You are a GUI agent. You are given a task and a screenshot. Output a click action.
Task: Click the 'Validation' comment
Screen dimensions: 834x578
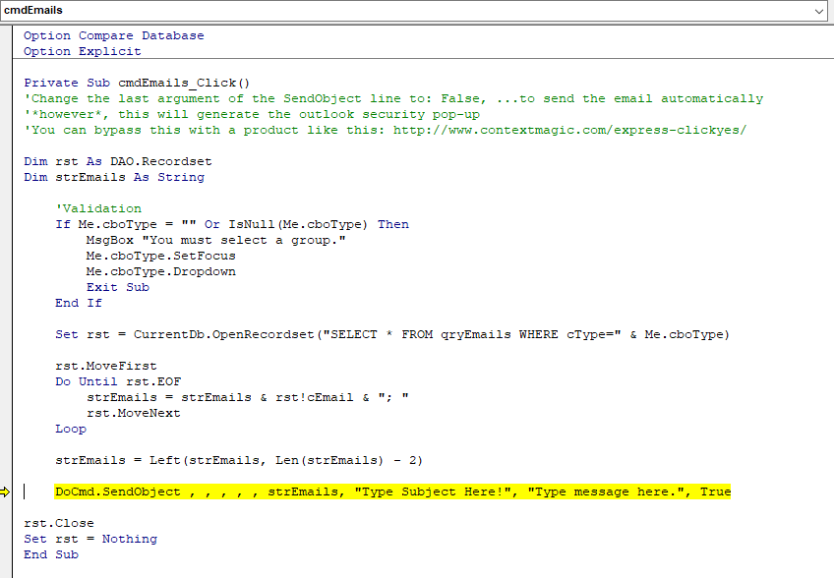pos(98,209)
